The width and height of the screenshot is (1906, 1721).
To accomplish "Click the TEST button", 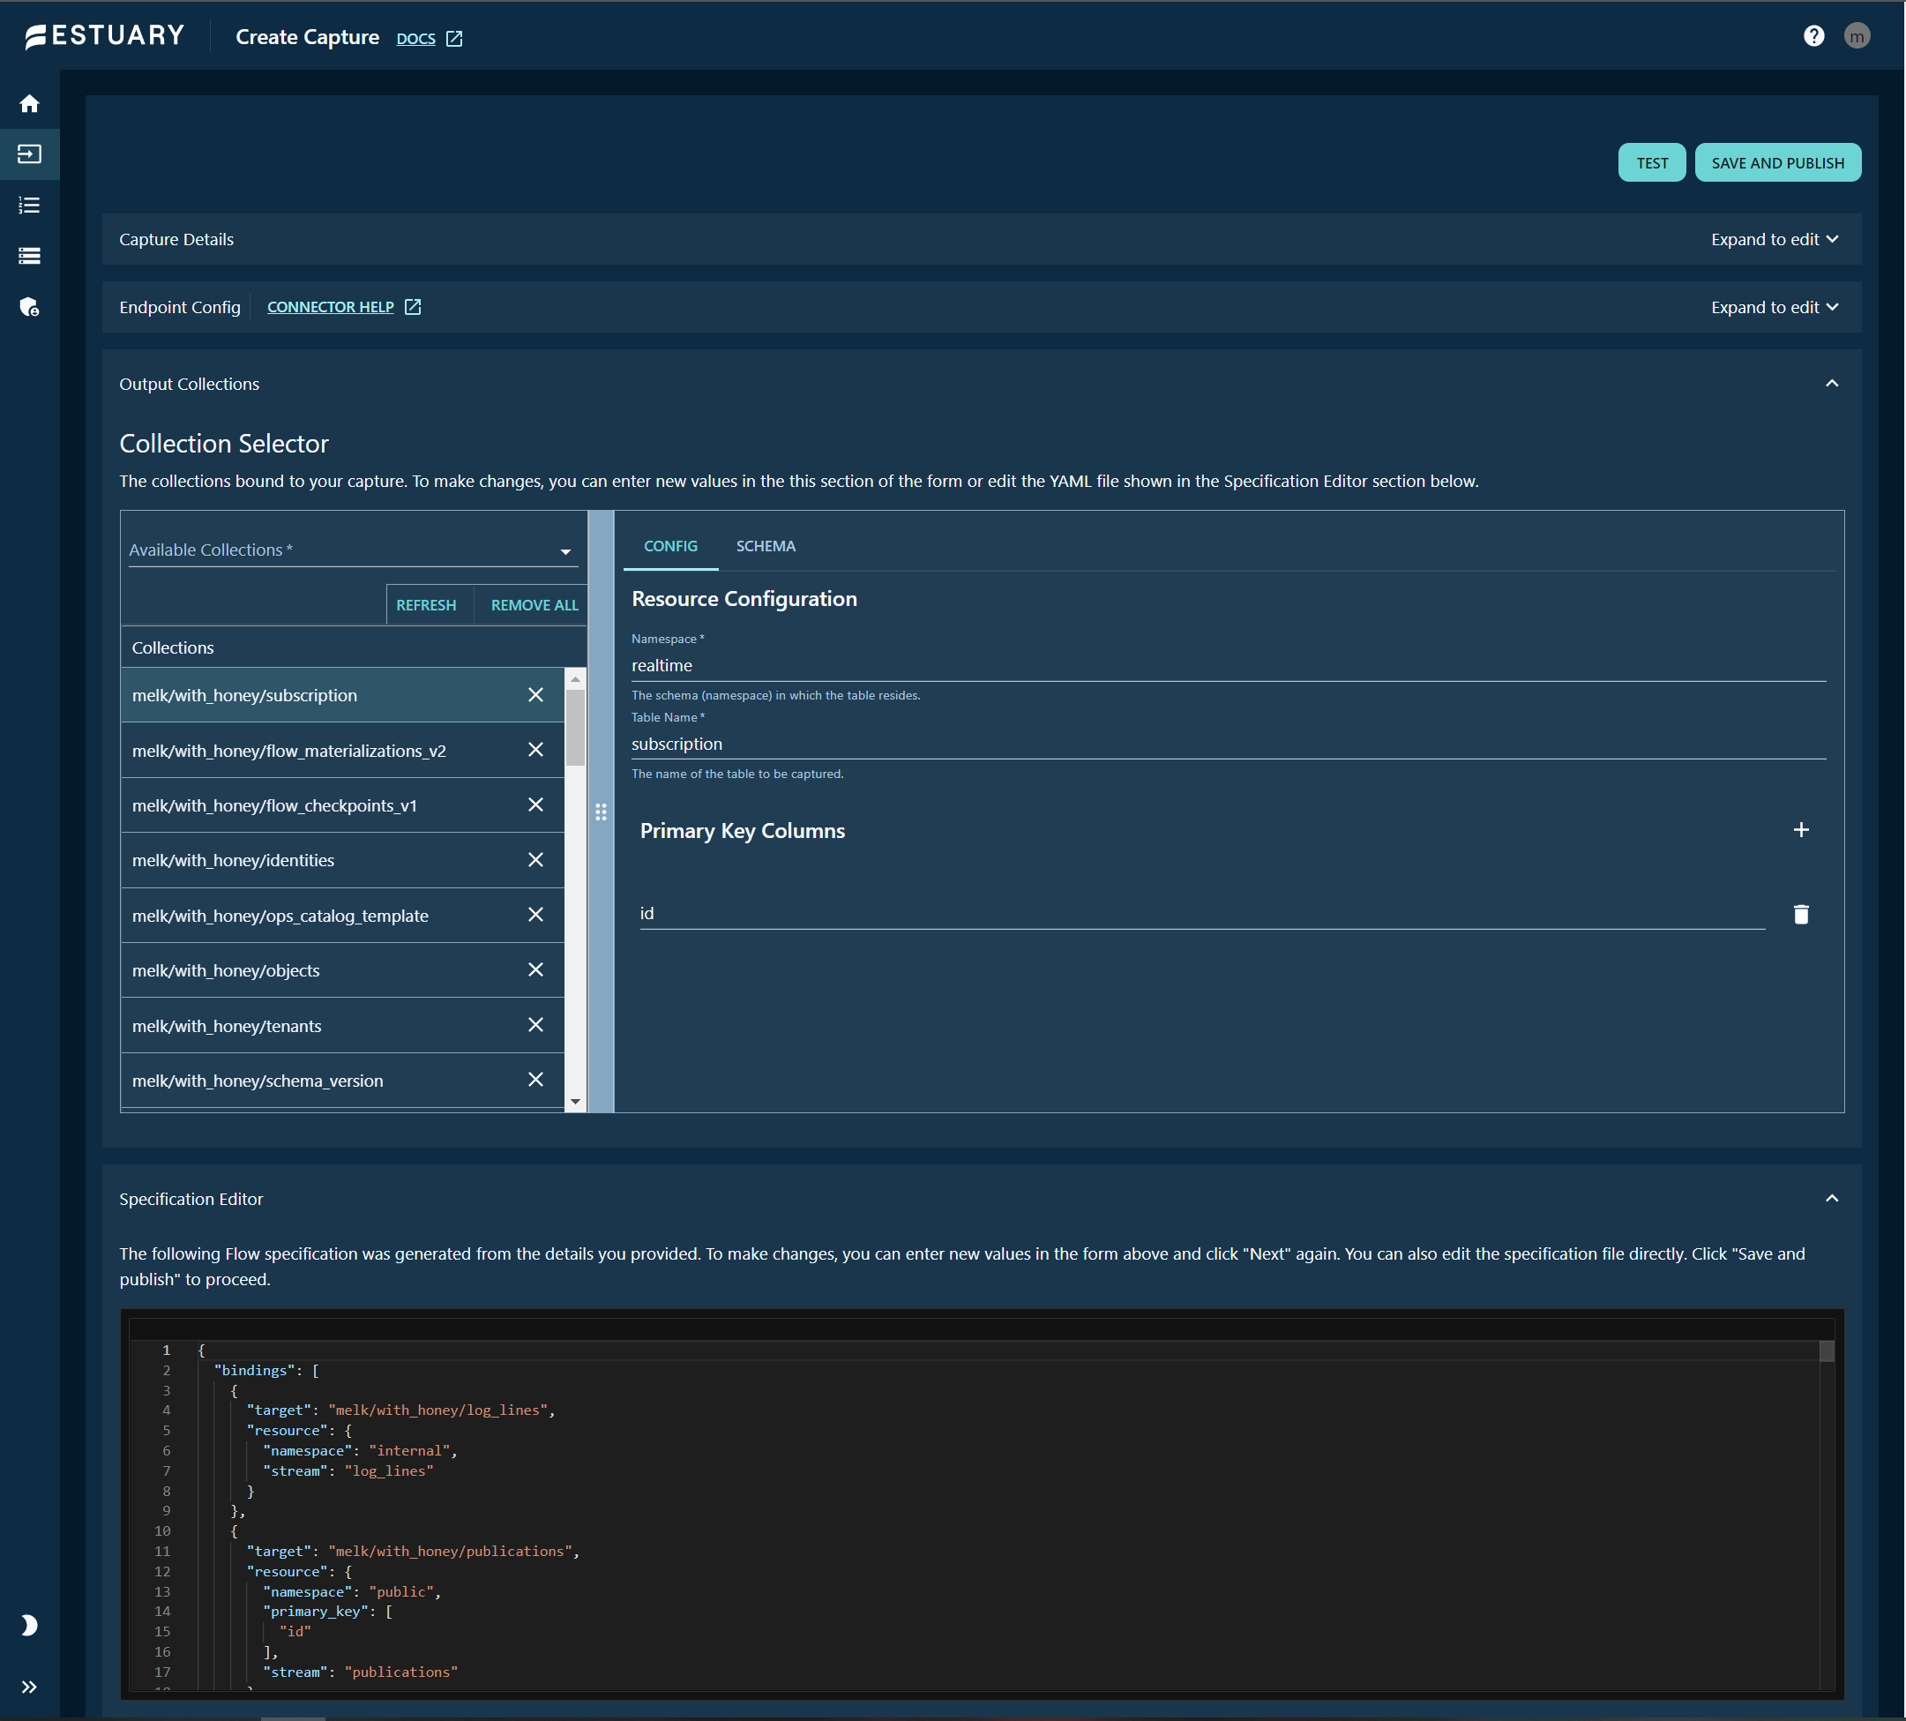I will click(x=1651, y=162).
